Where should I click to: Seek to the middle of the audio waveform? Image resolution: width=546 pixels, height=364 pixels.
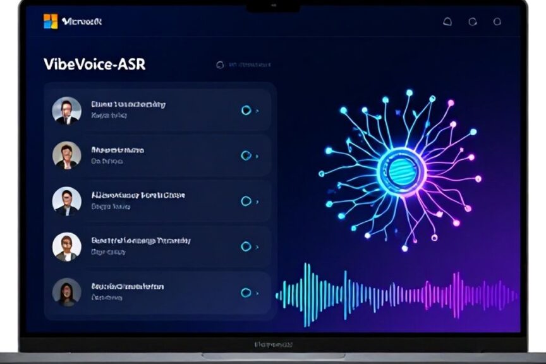click(397, 294)
